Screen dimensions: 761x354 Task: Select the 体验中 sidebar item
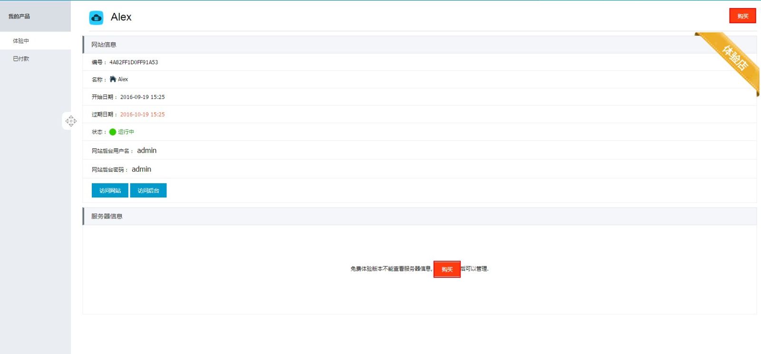[21, 41]
